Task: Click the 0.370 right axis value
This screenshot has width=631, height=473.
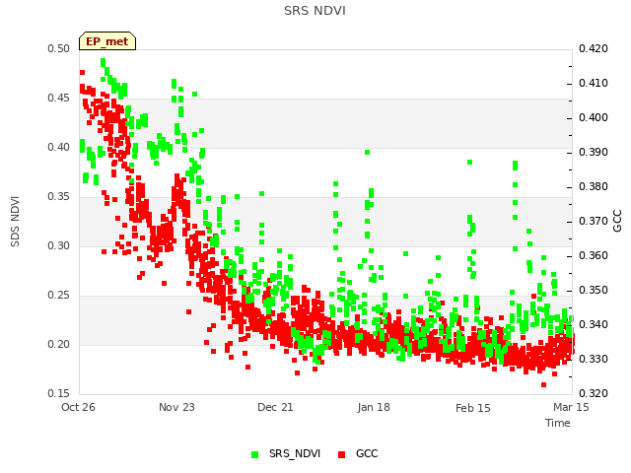Action: [594, 221]
